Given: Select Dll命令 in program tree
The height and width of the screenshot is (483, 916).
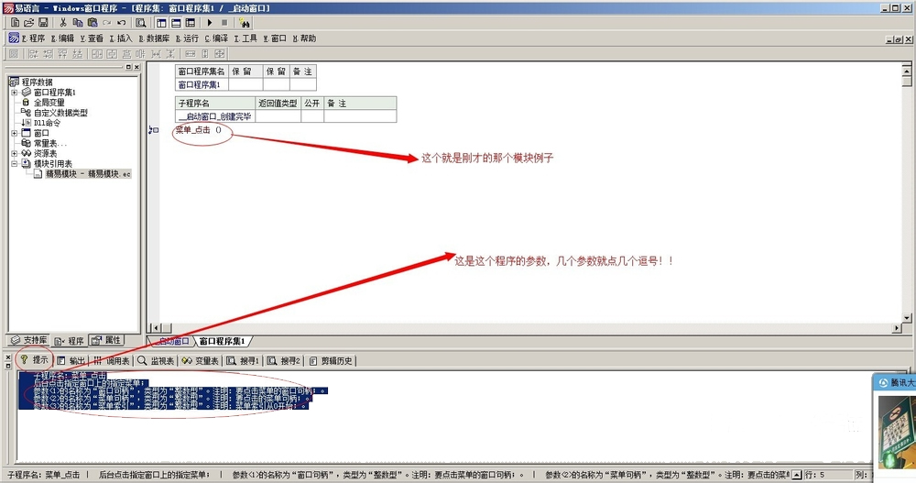Looking at the screenshot, I should pos(47,123).
